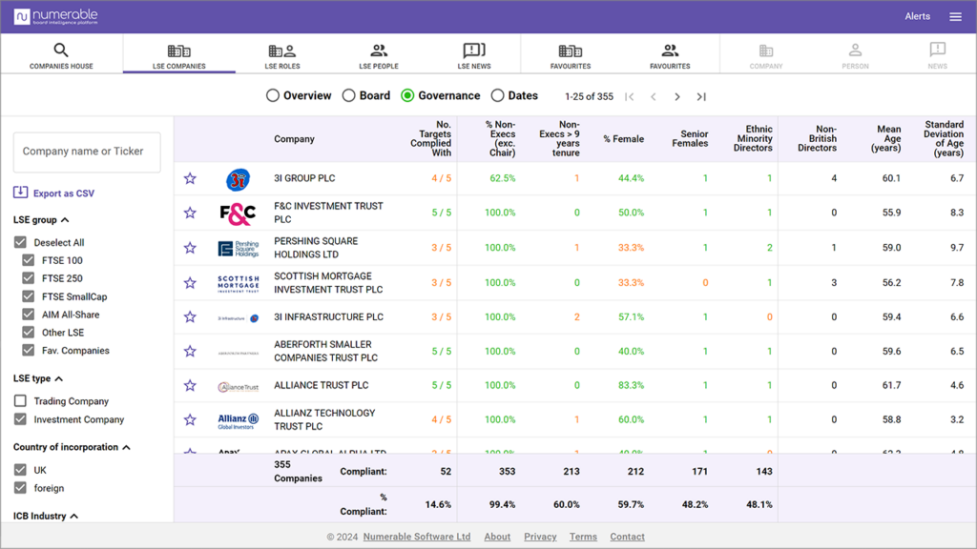Open the LSE People tab
Viewport: 977px width, 549px height.
pos(379,56)
